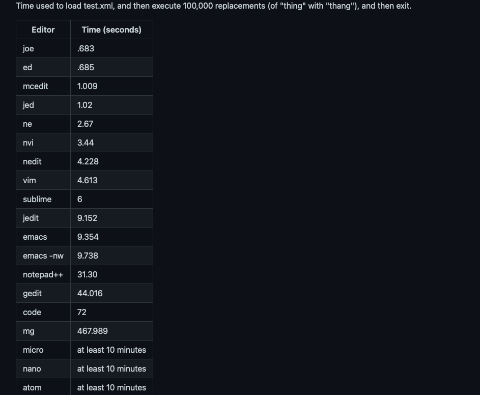Click micro's at least 10 minutes cell
480x395 pixels.
(x=111, y=350)
